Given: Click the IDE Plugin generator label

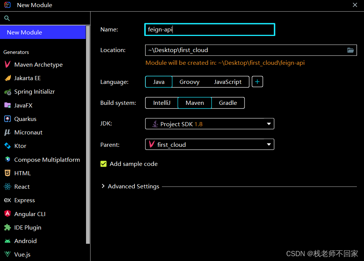Looking at the screenshot, I should coord(28,228).
